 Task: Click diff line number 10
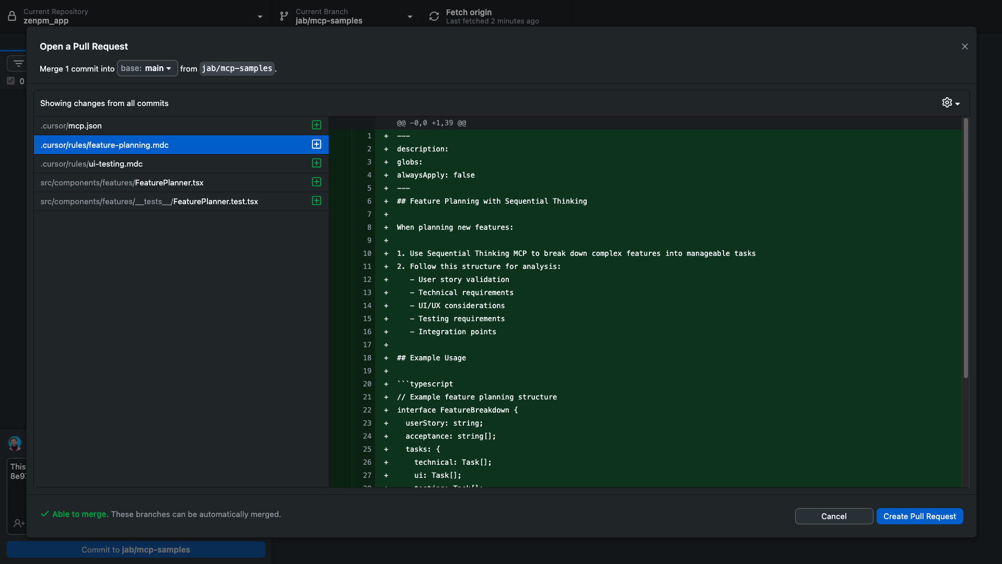(x=367, y=253)
